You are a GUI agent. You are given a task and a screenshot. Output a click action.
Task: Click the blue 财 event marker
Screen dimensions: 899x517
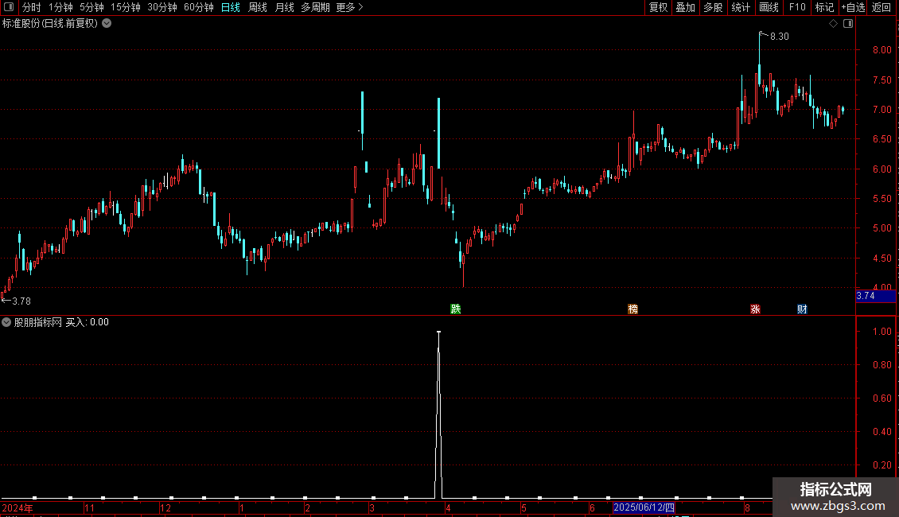802,309
